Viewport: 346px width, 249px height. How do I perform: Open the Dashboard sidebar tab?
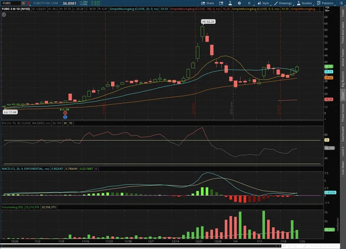[x=343, y=134]
